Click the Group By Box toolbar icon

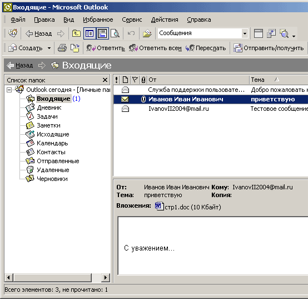click(271, 33)
